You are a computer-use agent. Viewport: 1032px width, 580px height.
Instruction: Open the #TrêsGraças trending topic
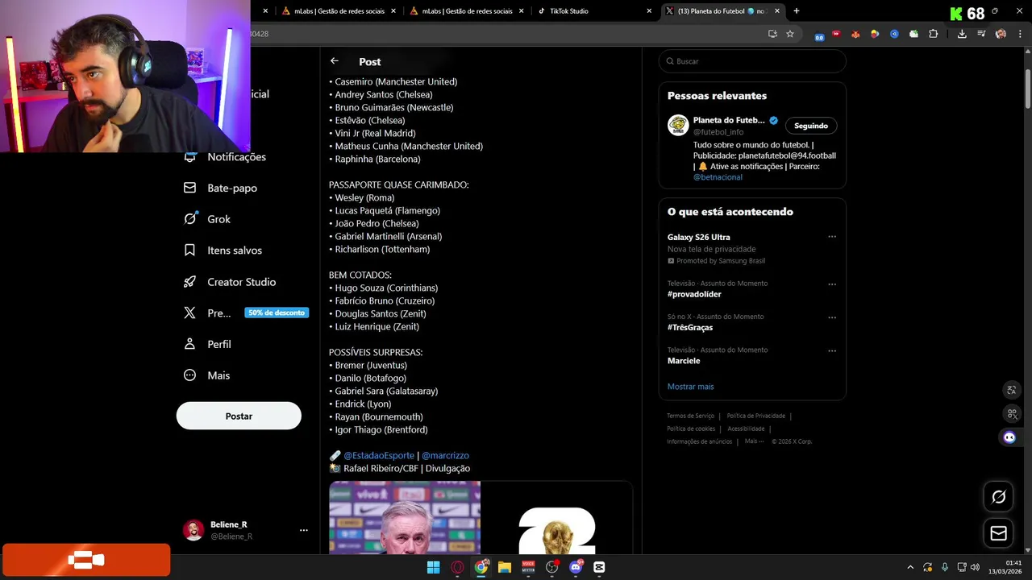click(690, 328)
